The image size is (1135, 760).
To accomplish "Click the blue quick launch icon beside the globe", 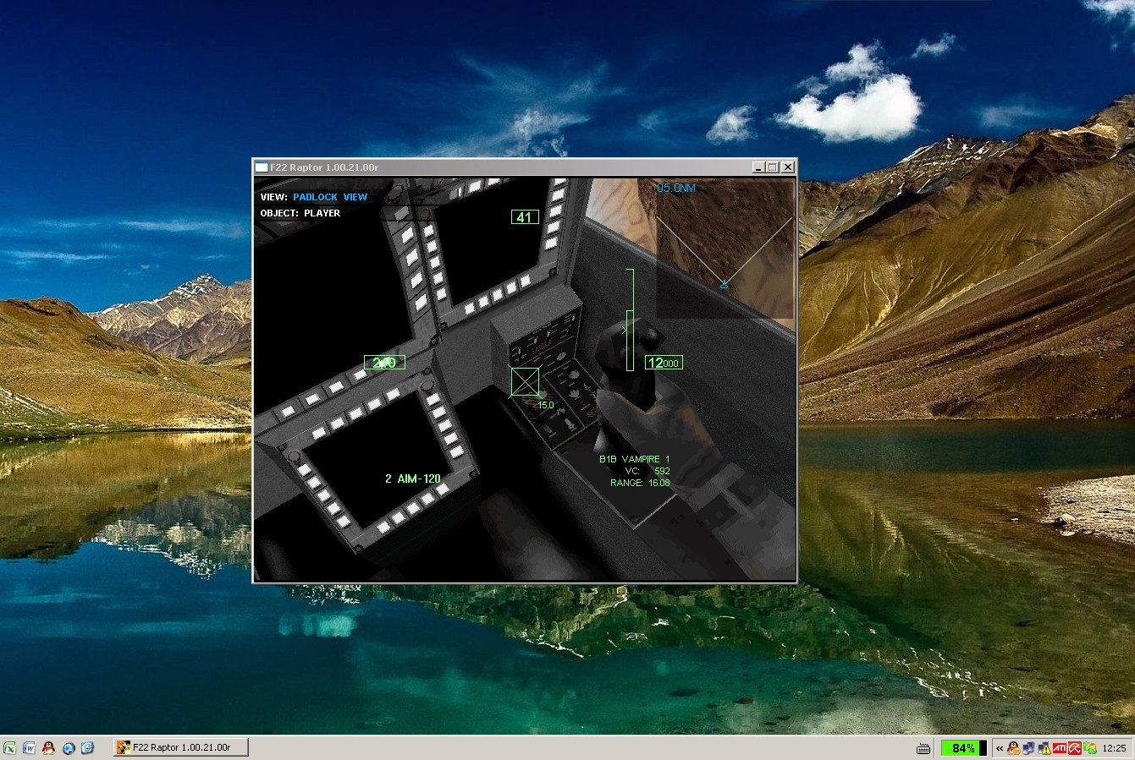I will [x=87, y=747].
